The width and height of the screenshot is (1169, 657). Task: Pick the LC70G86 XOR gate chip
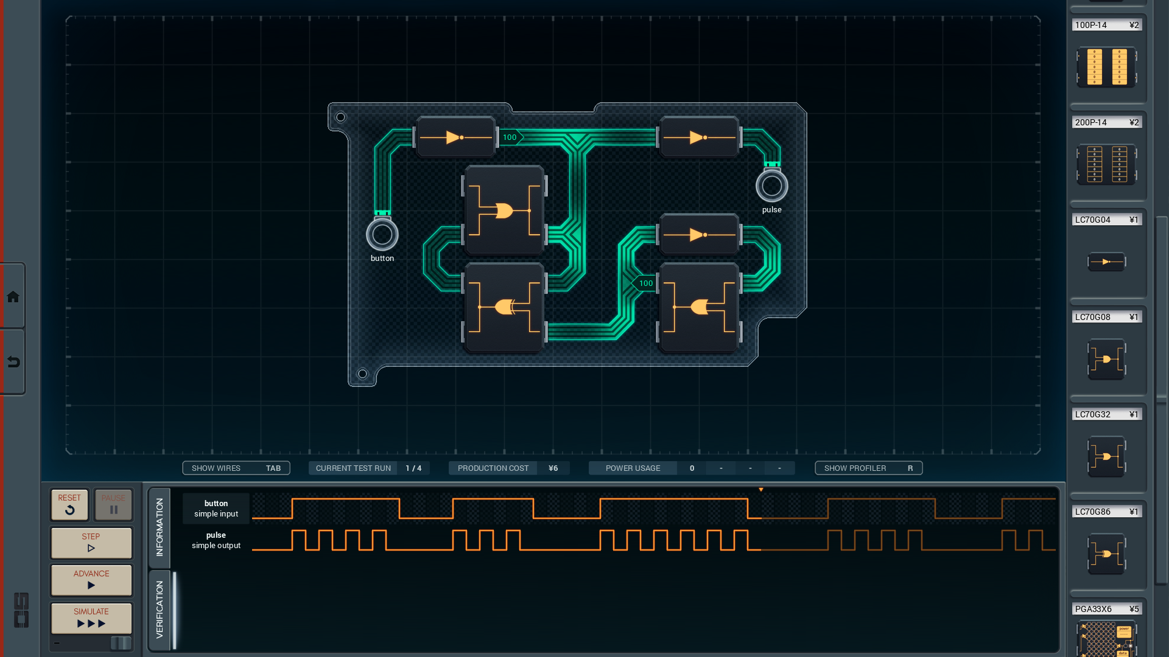pos(1106,554)
